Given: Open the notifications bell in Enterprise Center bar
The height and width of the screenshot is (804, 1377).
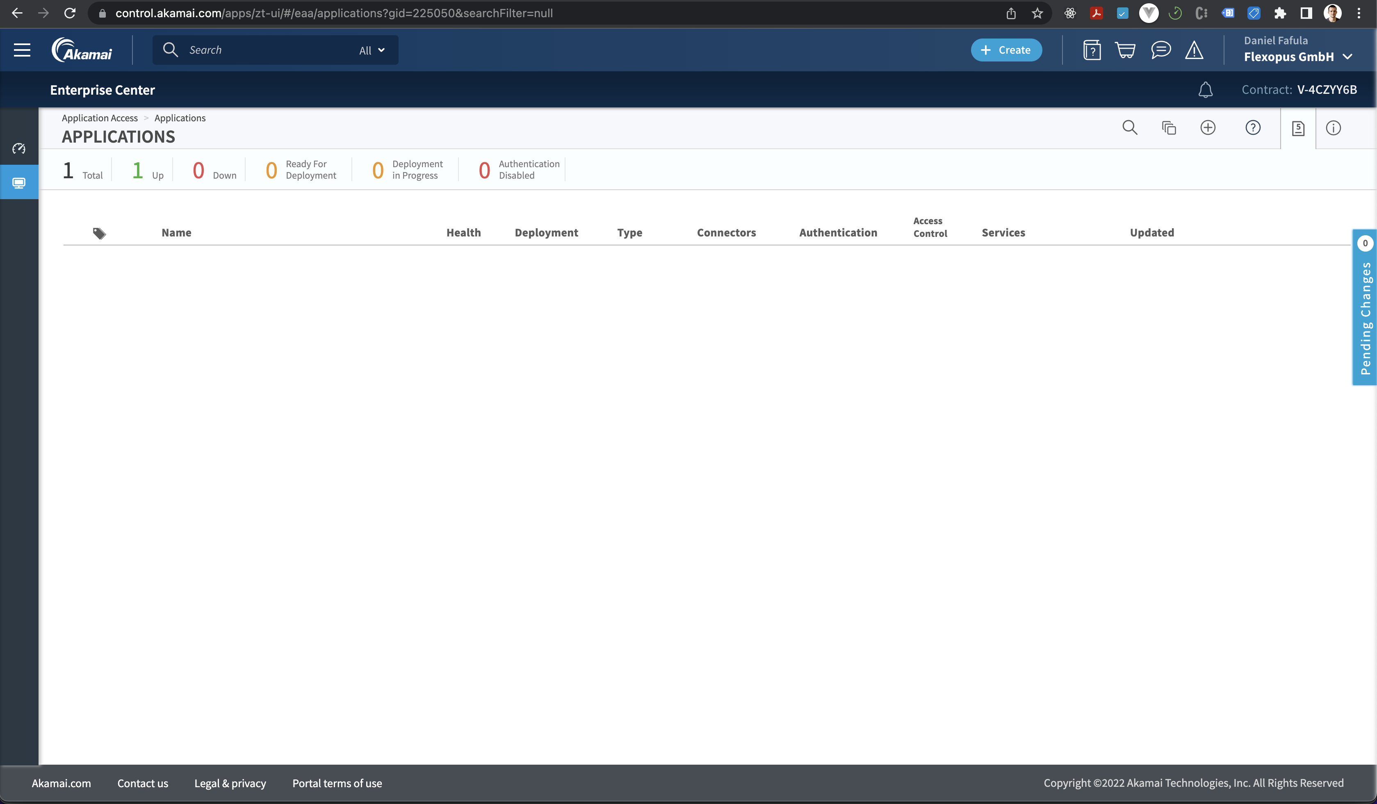Looking at the screenshot, I should pyautogui.click(x=1206, y=90).
